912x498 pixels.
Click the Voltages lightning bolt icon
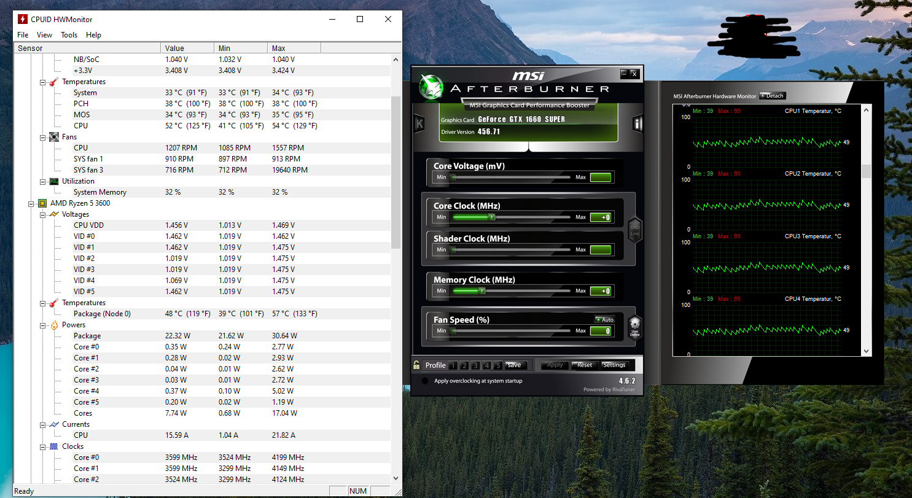click(53, 214)
